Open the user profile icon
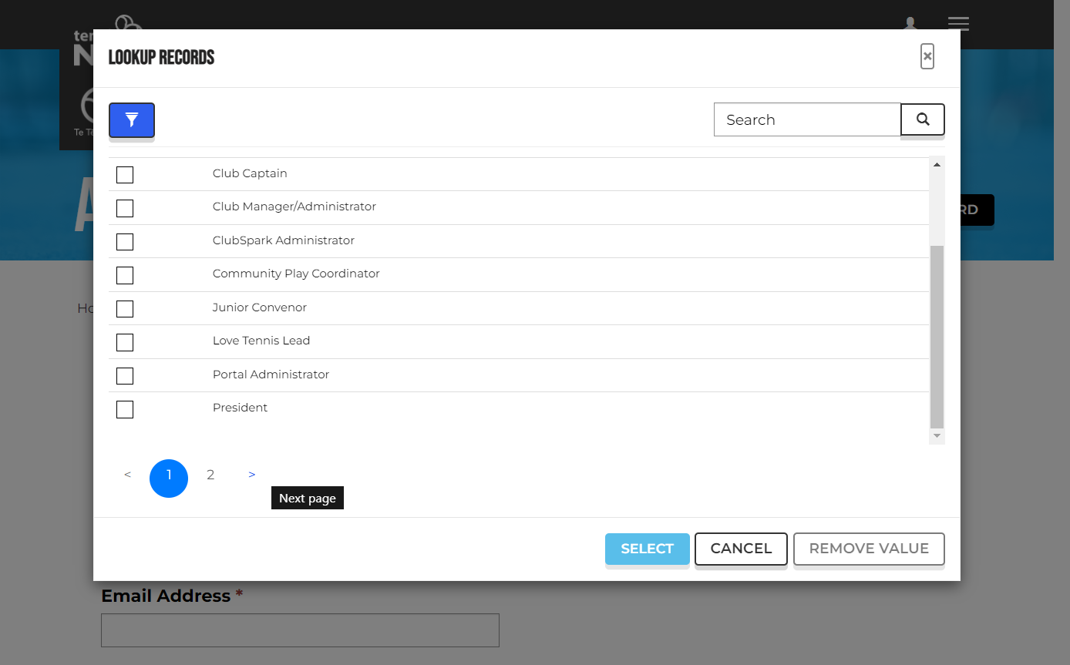The height and width of the screenshot is (665, 1070). point(910,24)
